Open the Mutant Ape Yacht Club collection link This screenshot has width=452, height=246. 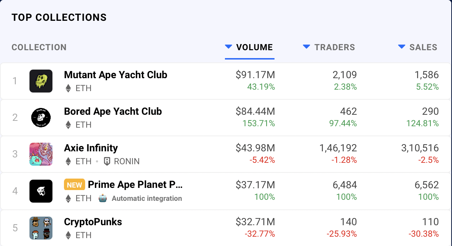pyautogui.click(x=115, y=75)
